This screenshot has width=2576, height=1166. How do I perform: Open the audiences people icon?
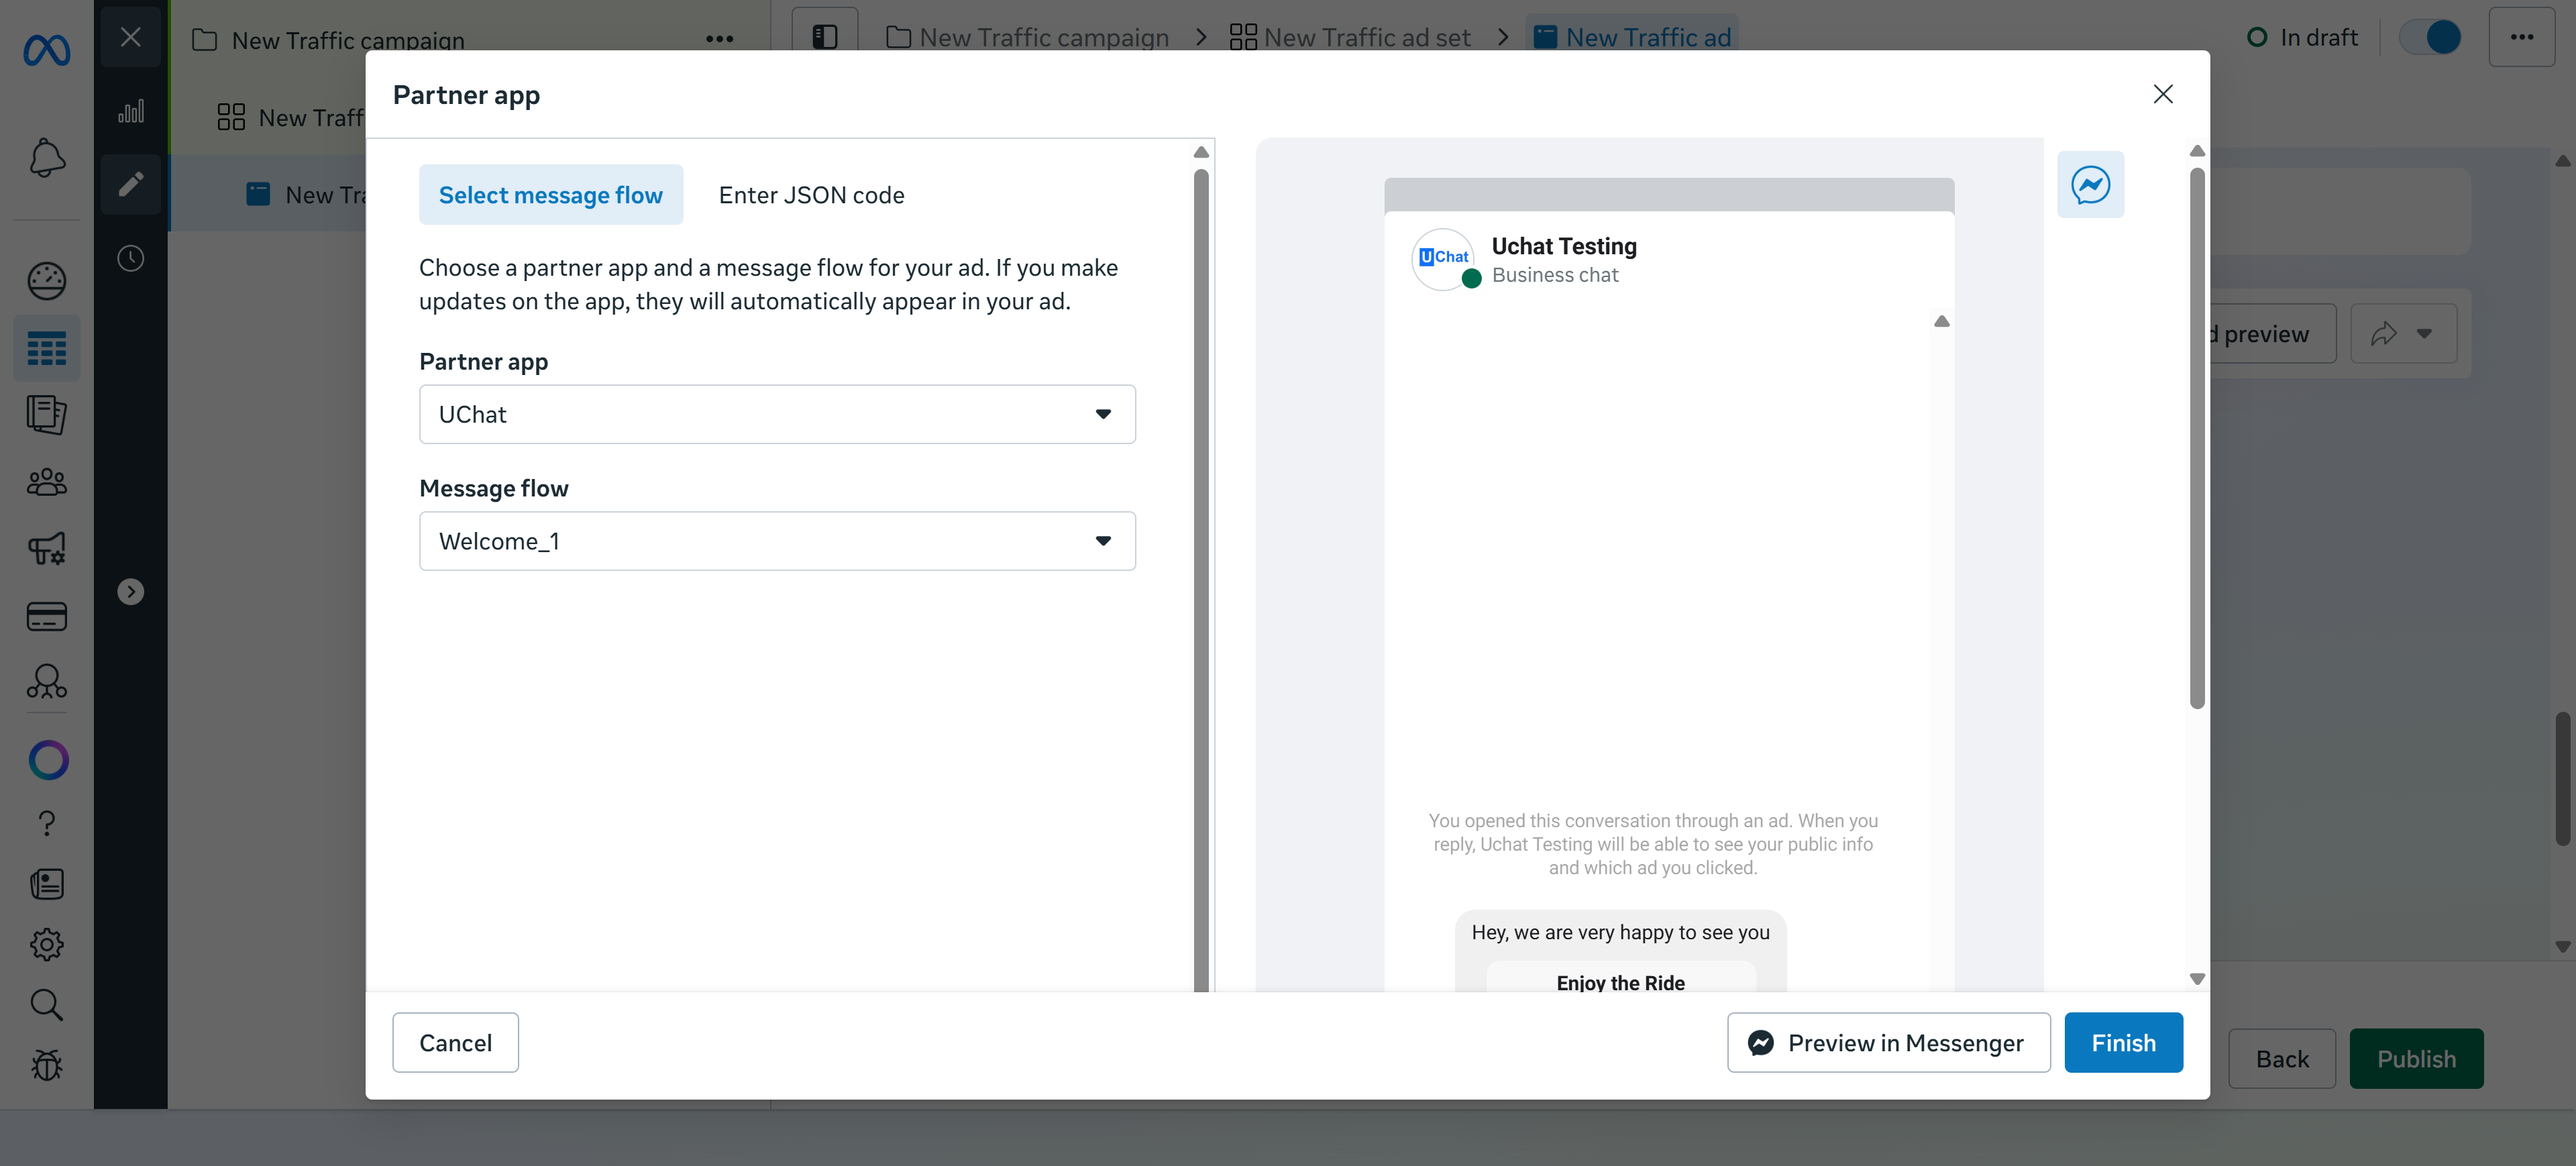(x=46, y=483)
